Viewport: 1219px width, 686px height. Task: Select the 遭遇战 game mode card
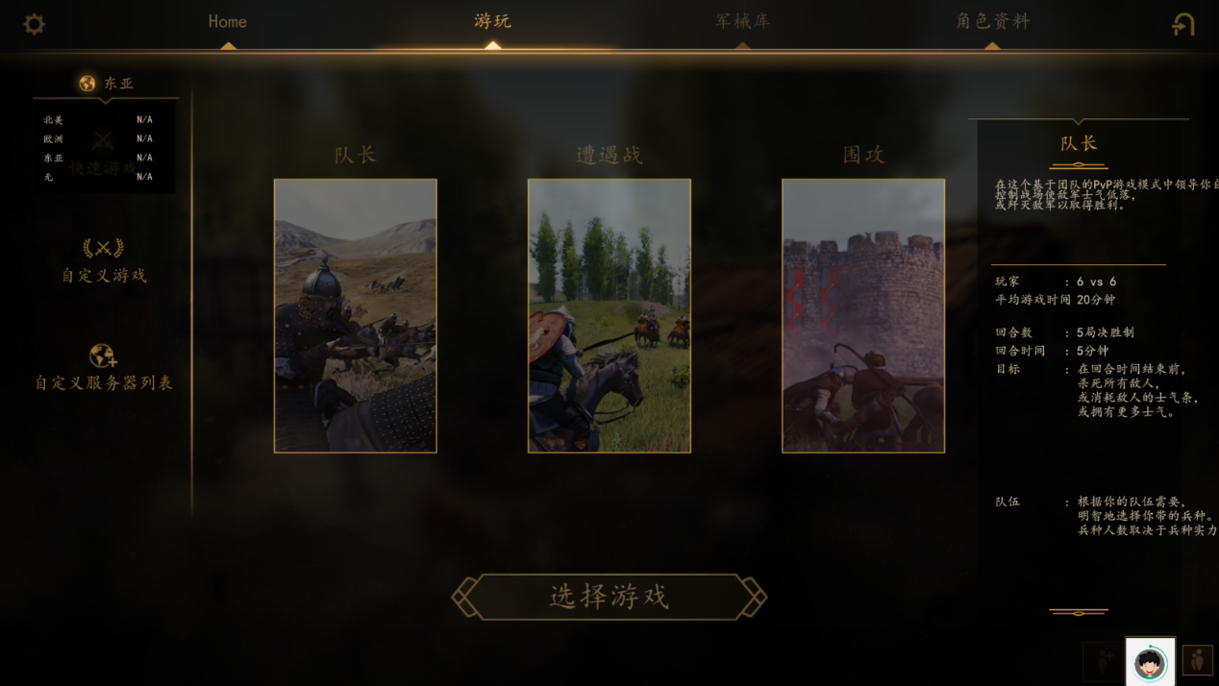609,315
